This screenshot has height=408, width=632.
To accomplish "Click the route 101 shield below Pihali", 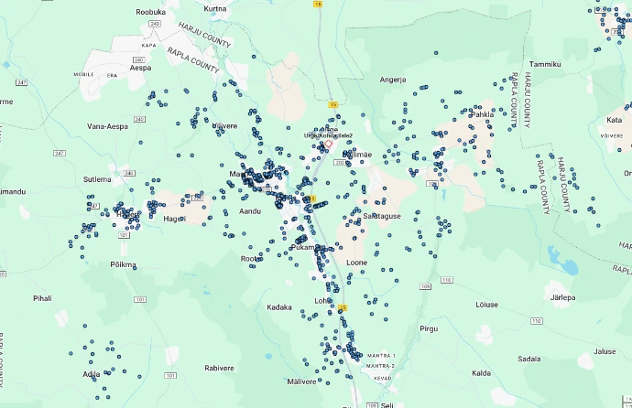I will (140, 299).
